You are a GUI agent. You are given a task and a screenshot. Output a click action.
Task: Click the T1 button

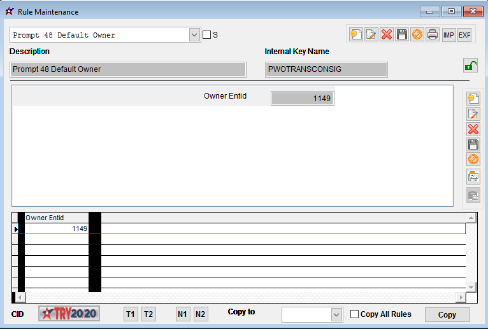coord(131,314)
